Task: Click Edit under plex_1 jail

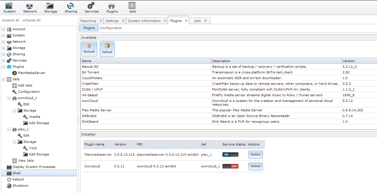Action: coord(24,135)
